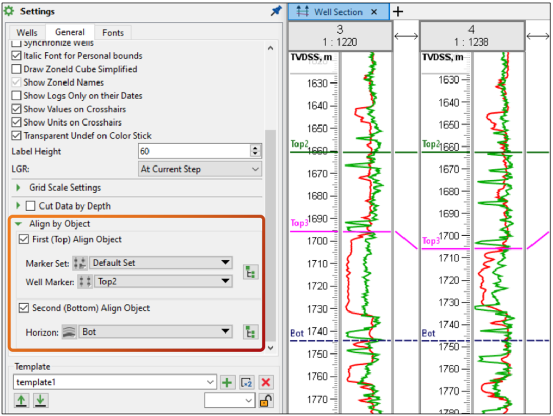Expand the Grid Scale Settings section
Screen dimensions: 553x416
(19, 188)
